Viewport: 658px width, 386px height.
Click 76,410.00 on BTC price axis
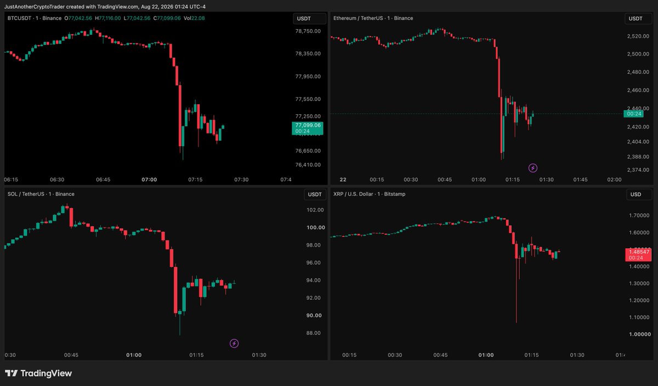308,165
